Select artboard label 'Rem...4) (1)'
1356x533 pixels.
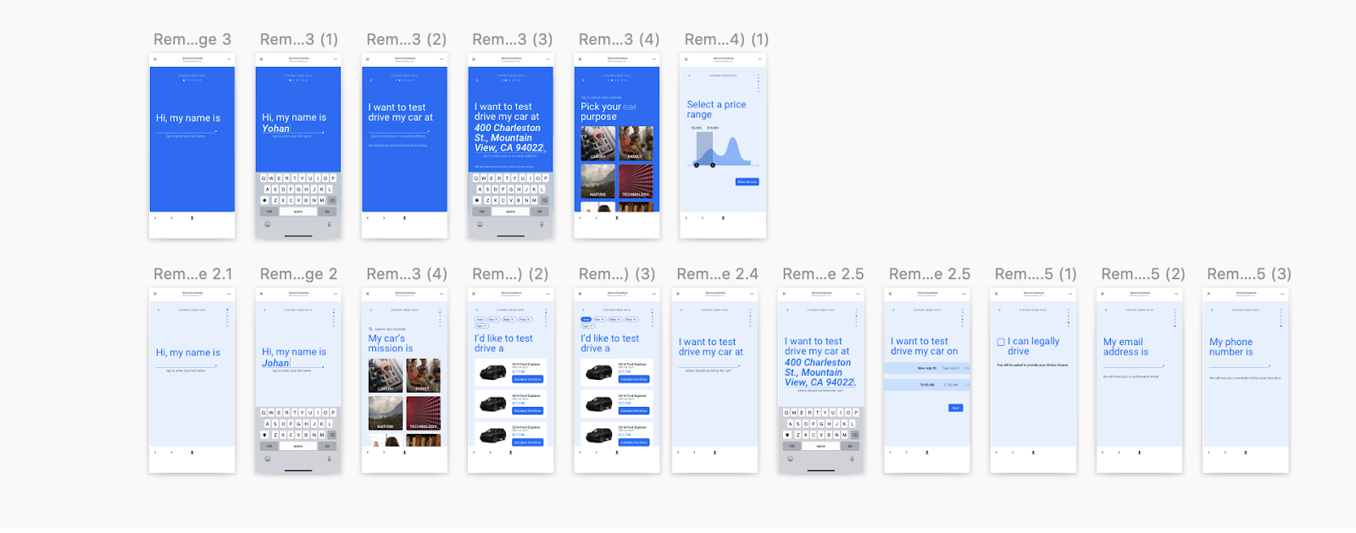[x=727, y=40]
